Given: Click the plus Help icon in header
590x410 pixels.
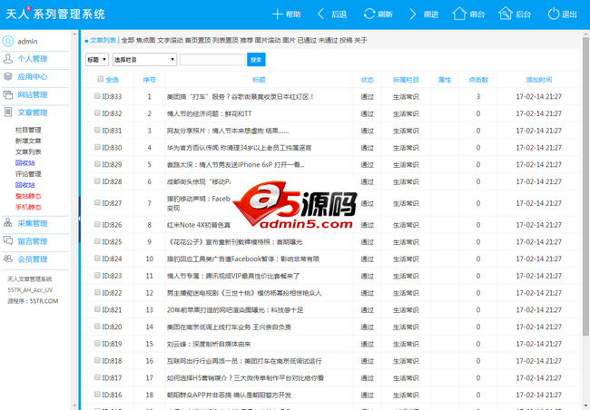Looking at the screenshot, I should tap(278, 15).
